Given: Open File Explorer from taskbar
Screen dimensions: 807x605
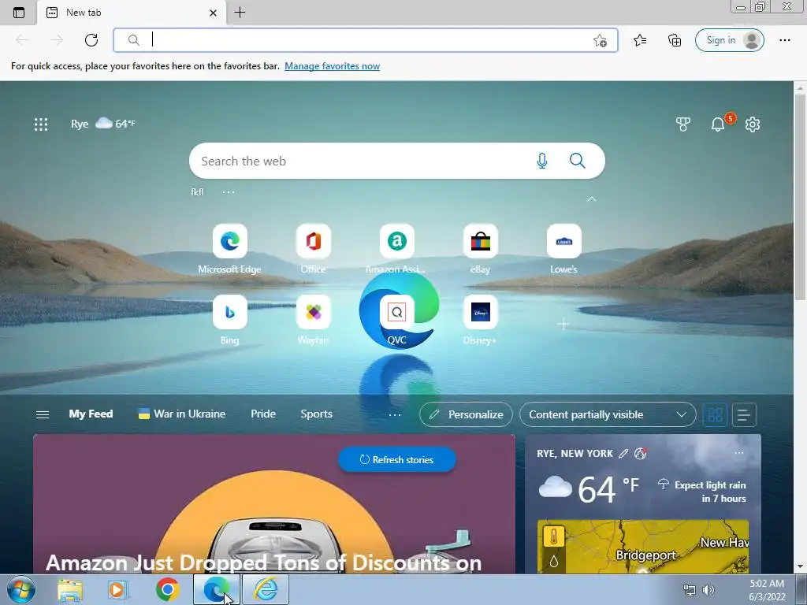Looking at the screenshot, I should tap(70, 589).
